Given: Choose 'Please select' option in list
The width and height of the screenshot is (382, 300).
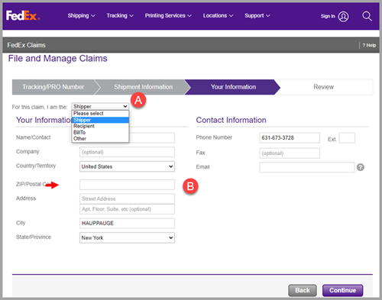Looking at the screenshot, I should click(x=100, y=114).
